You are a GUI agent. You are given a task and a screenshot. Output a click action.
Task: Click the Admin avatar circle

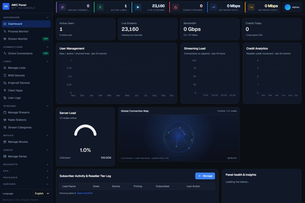[287, 7]
